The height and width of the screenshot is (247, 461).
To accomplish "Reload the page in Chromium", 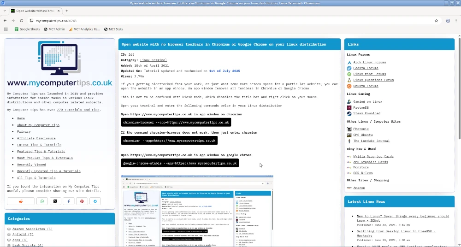I will [x=21, y=21].
